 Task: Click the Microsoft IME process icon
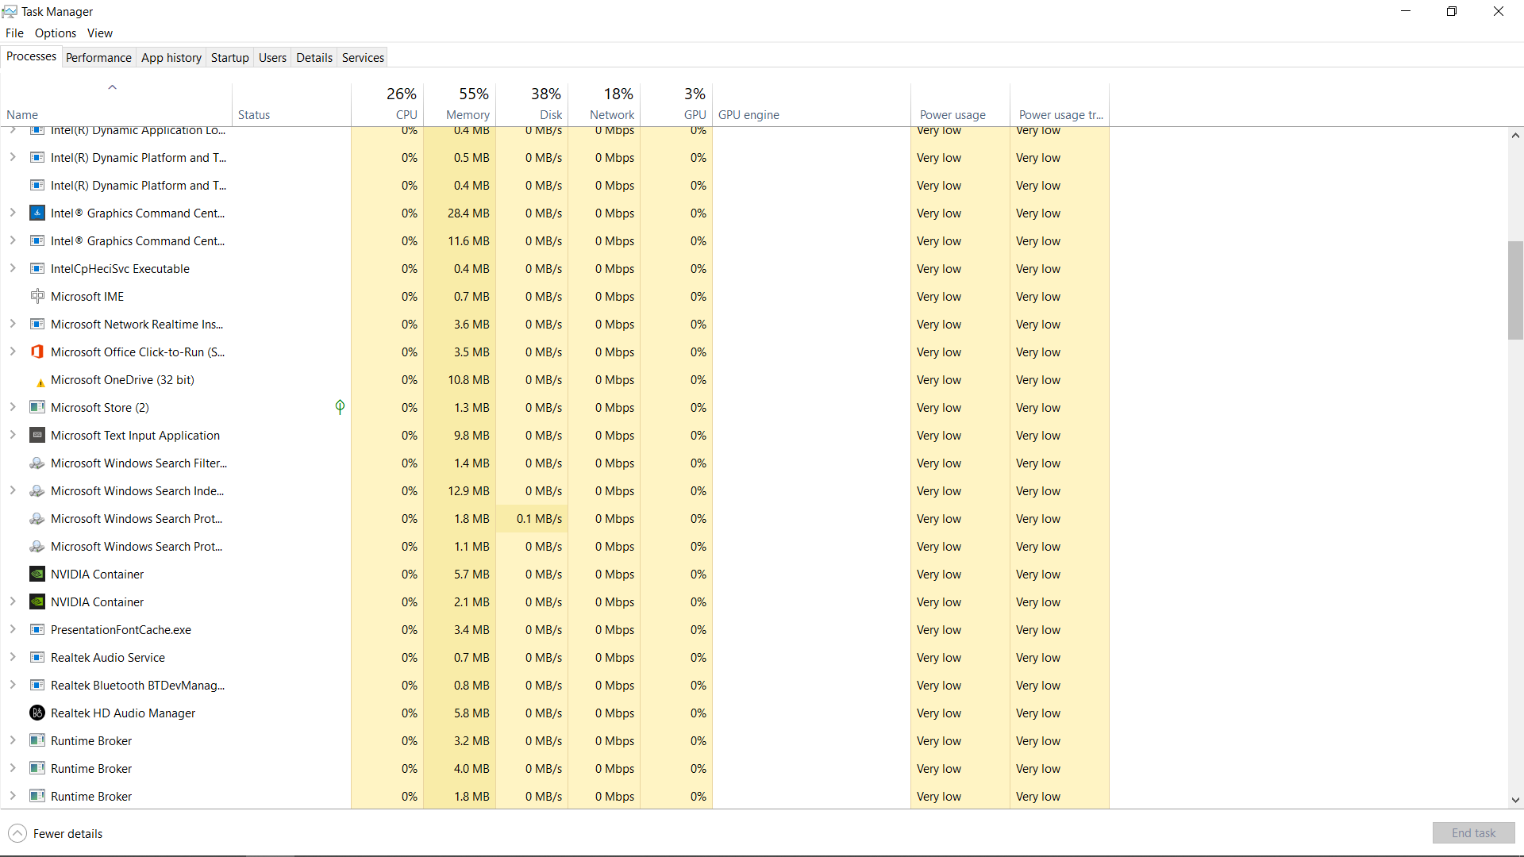pyautogui.click(x=37, y=296)
